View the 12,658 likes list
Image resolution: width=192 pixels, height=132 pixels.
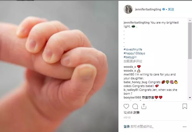pos(131,113)
